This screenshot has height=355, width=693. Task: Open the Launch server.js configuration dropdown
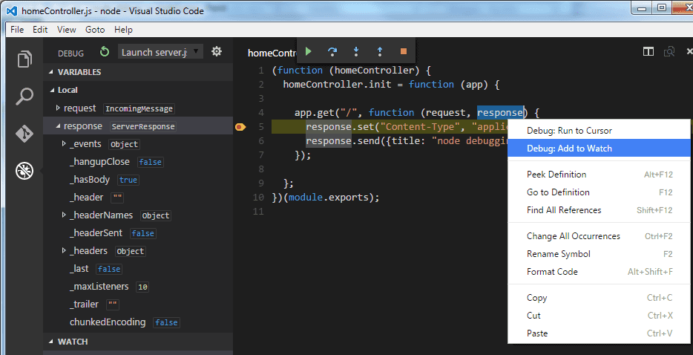coord(160,52)
